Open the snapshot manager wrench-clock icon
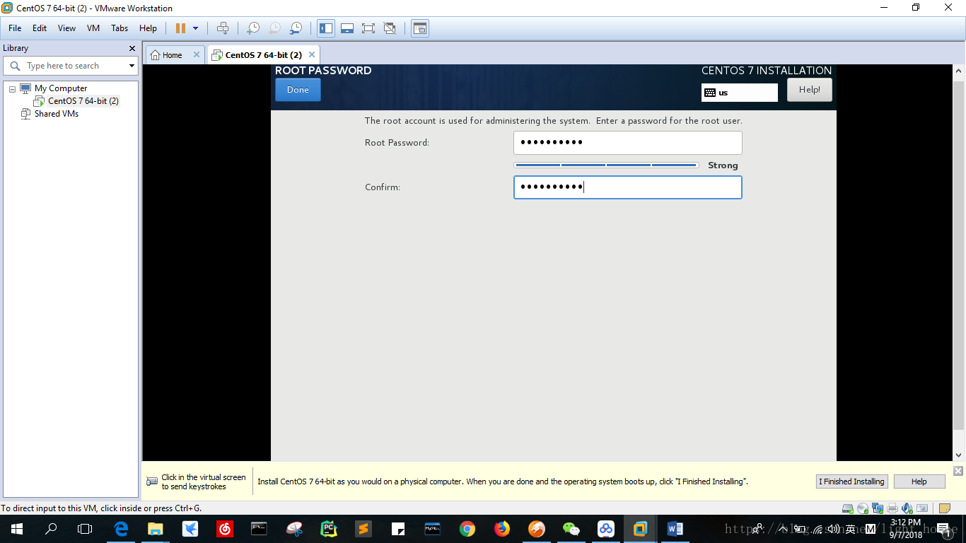The image size is (966, 543). coord(296,28)
